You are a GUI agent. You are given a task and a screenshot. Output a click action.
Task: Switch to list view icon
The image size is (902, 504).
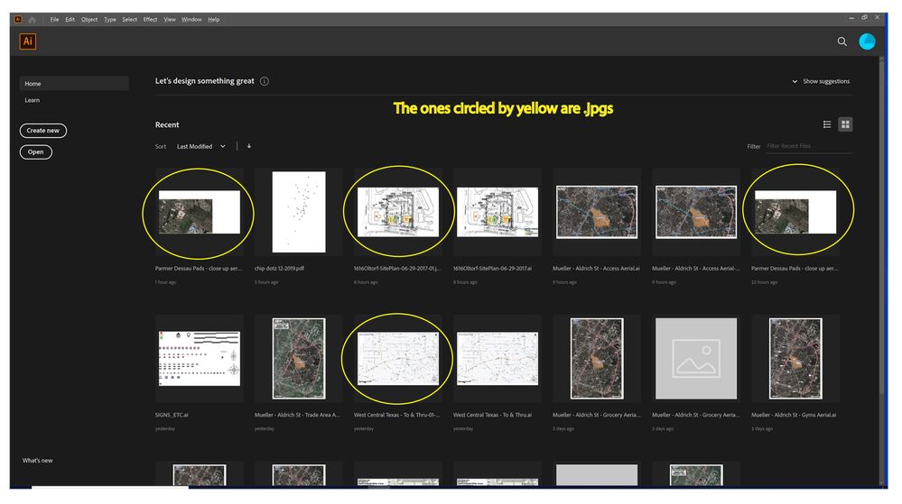coord(827,124)
